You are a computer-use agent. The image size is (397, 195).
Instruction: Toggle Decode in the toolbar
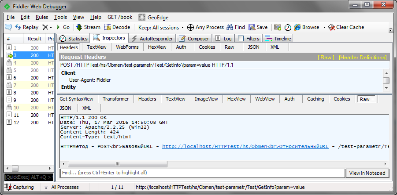click(x=117, y=27)
